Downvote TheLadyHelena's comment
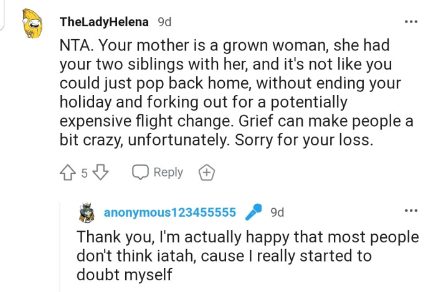Image resolution: width=436 pixels, height=292 pixels. point(101,173)
